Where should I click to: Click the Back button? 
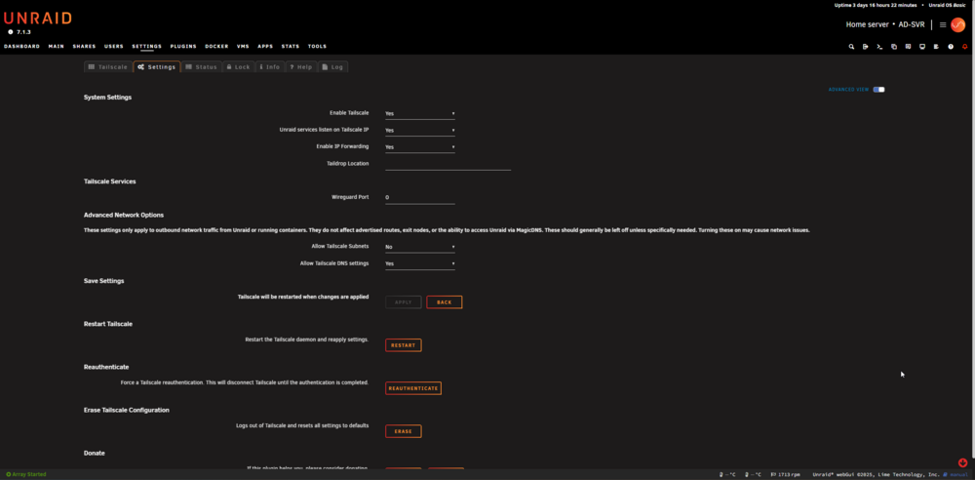pos(444,302)
